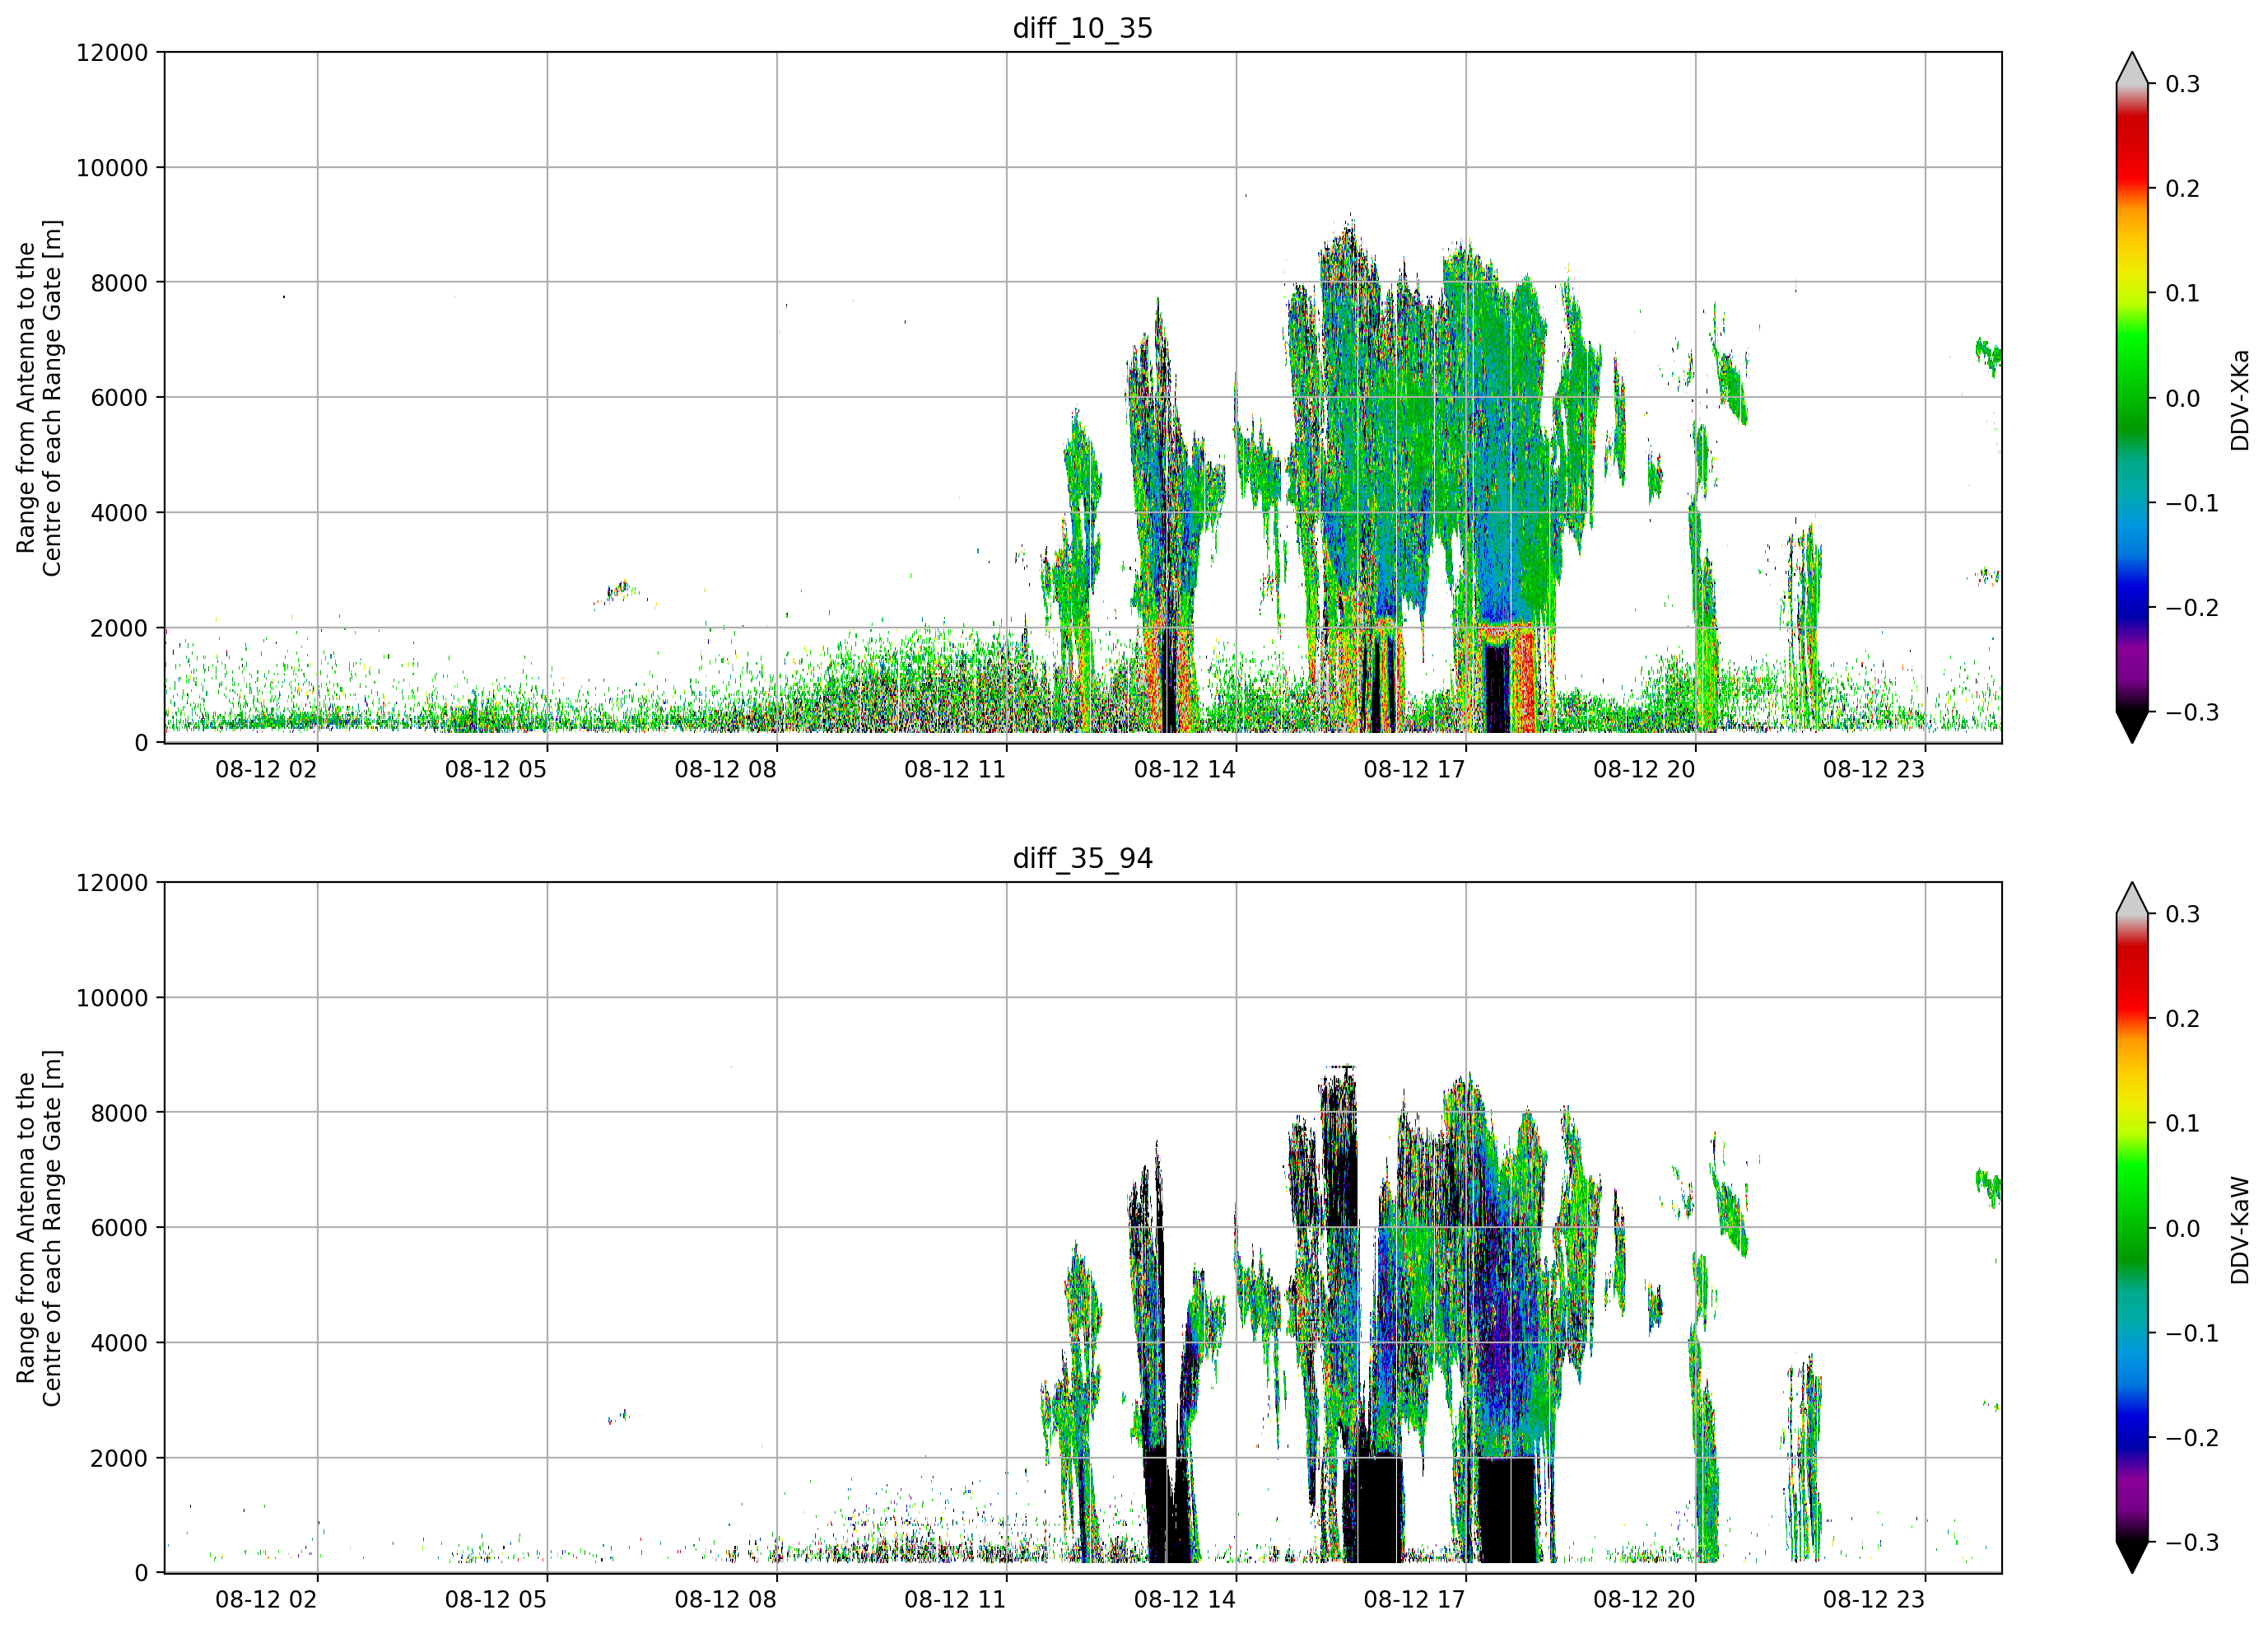The image size is (2268, 1629).
Task: Click the 0.2 tick on DDV-XKa colorbar
Action: pyautogui.click(x=2182, y=189)
